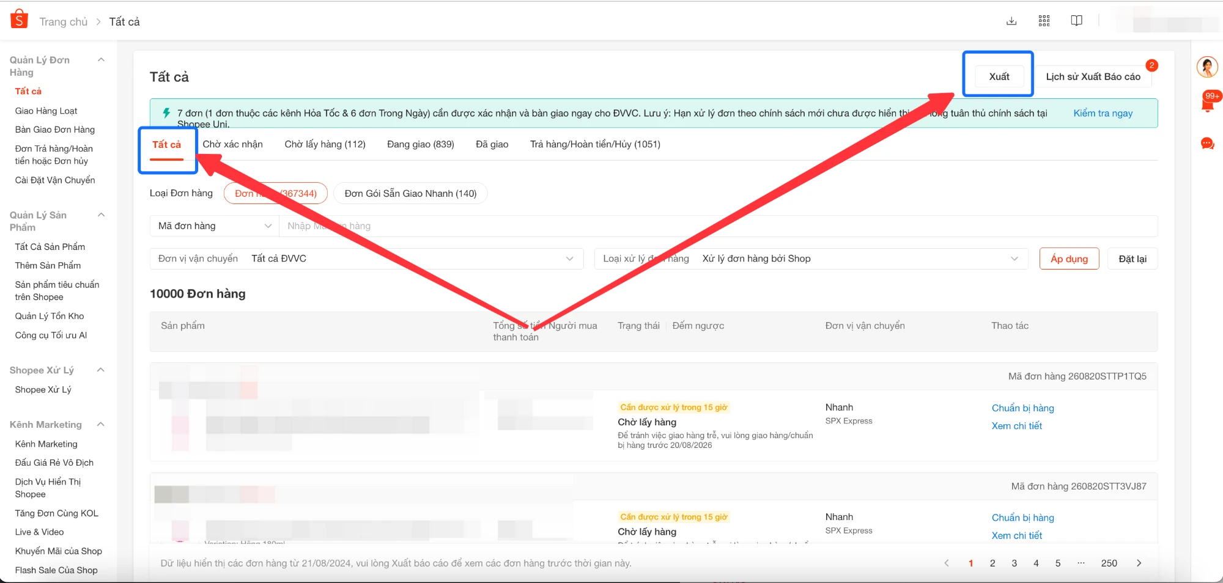This screenshot has width=1223, height=583.
Task: Open the book guide icon
Action: (x=1077, y=21)
